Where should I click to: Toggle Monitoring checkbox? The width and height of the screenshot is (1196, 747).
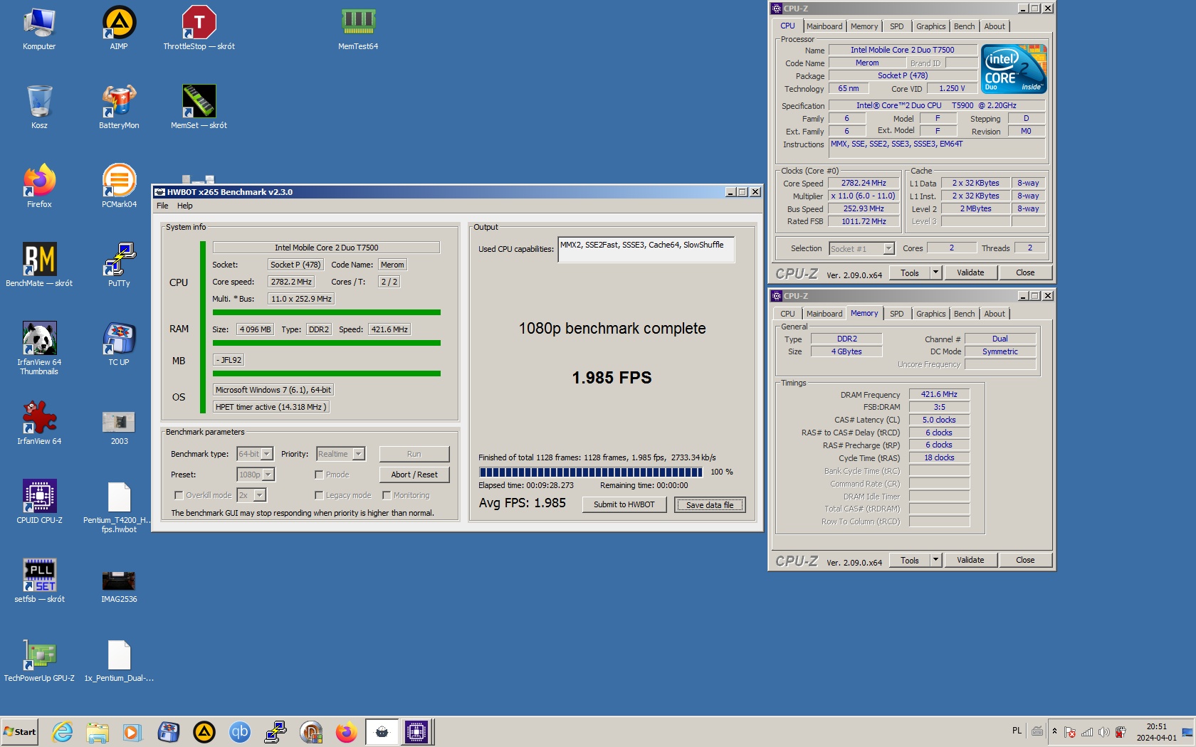[x=387, y=495]
